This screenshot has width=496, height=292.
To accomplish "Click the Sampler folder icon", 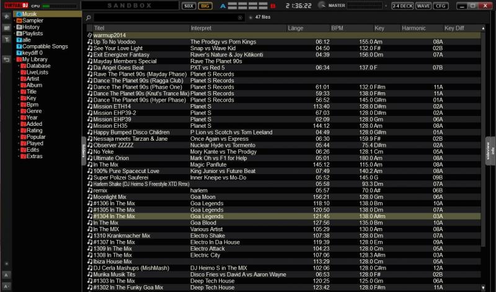I will pyautogui.click(x=19, y=20).
